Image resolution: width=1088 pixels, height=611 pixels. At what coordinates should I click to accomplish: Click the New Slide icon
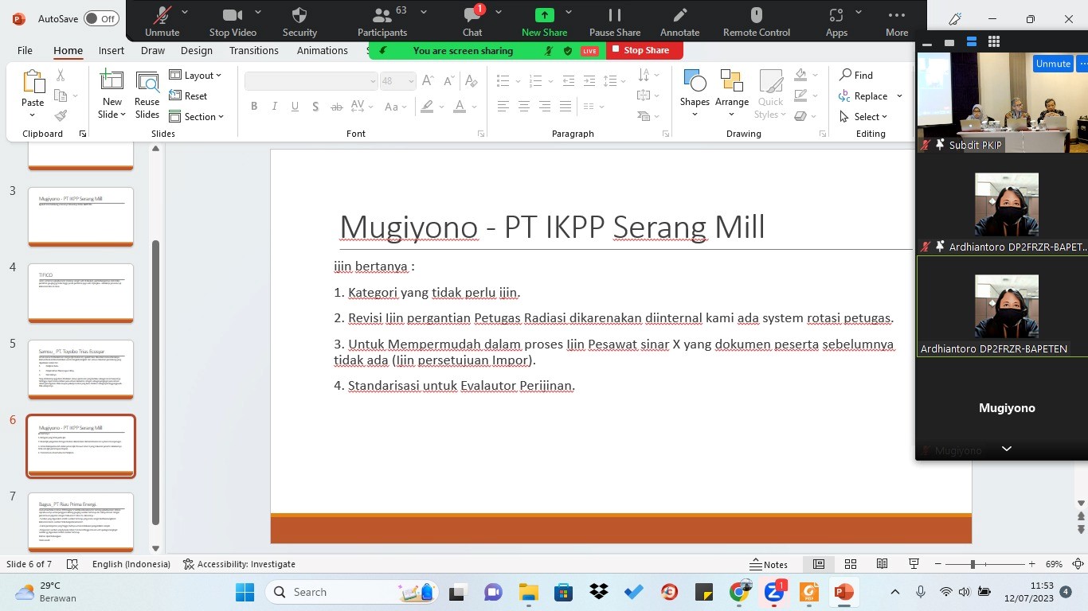click(112, 82)
